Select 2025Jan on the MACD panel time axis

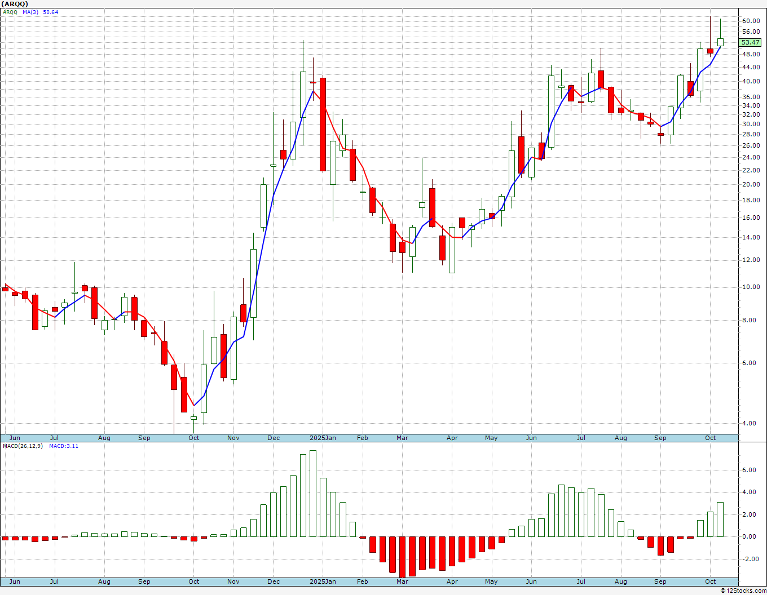pyautogui.click(x=323, y=581)
